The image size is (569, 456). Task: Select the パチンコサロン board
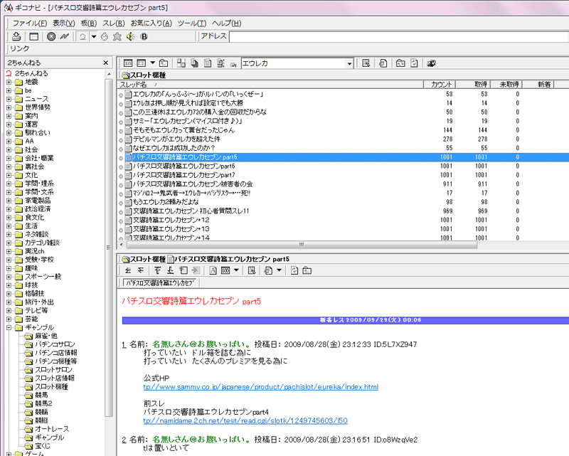[55, 344]
